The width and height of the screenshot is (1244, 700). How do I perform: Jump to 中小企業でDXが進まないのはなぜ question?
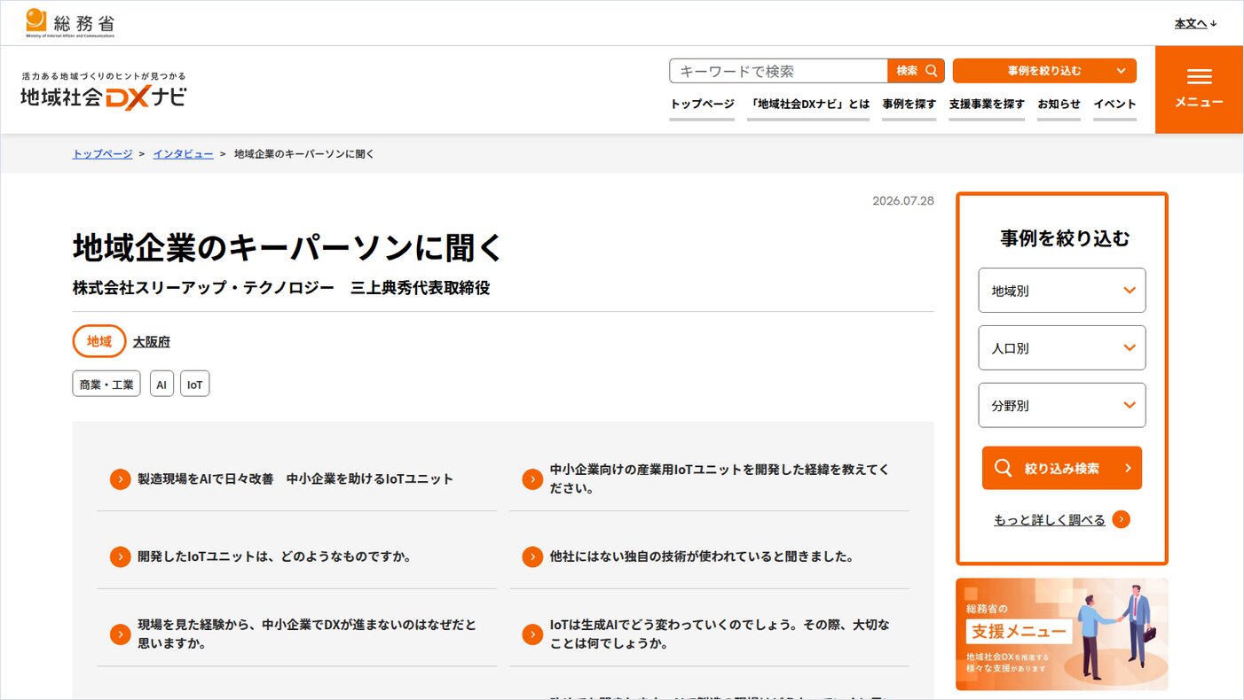click(307, 634)
